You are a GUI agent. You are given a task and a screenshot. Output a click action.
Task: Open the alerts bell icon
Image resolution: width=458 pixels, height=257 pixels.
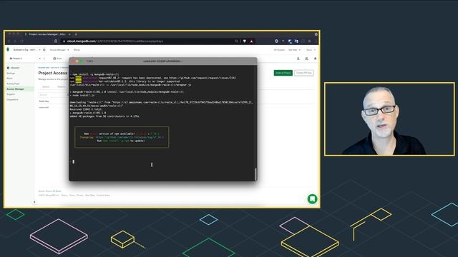[x=315, y=59]
